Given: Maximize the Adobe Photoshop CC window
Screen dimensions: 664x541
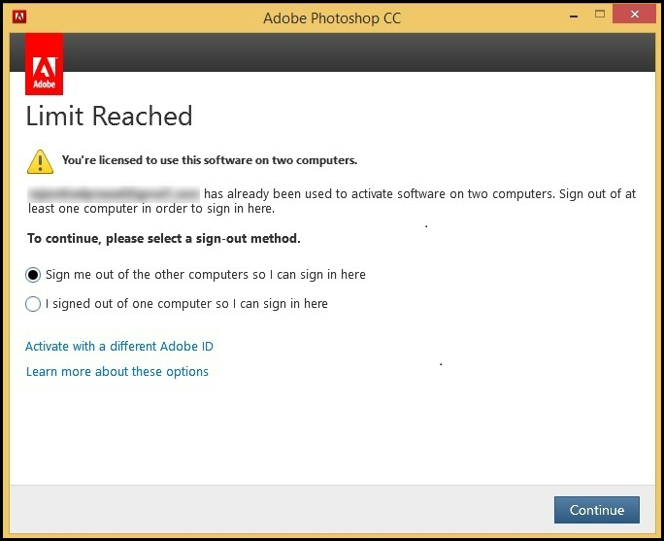Looking at the screenshot, I should (x=599, y=15).
